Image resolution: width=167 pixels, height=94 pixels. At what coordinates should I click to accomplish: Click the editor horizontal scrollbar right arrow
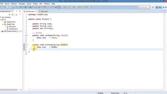[162, 90]
